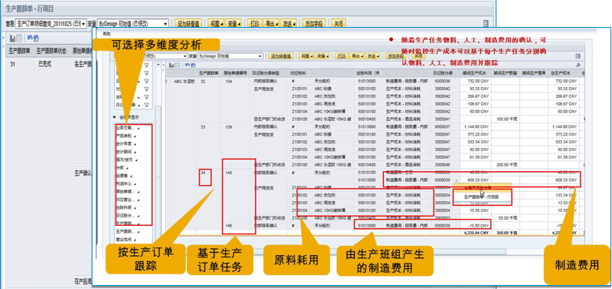Click 期间生产成本 column header
The width and height of the screenshot is (612, 289).
(476, 73)
